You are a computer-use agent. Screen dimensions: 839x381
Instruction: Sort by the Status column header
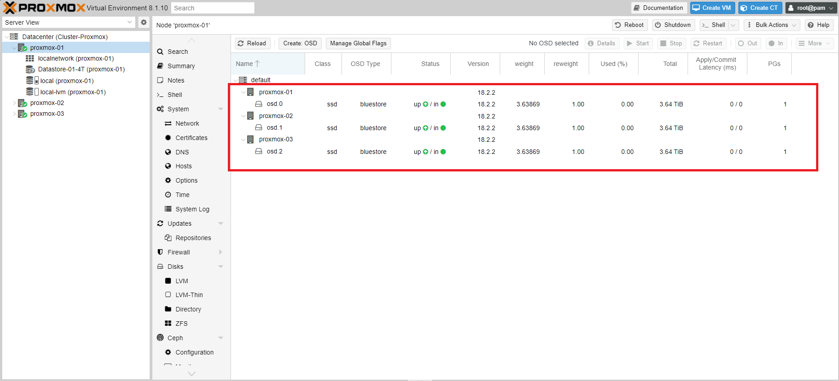pos(421,64)
